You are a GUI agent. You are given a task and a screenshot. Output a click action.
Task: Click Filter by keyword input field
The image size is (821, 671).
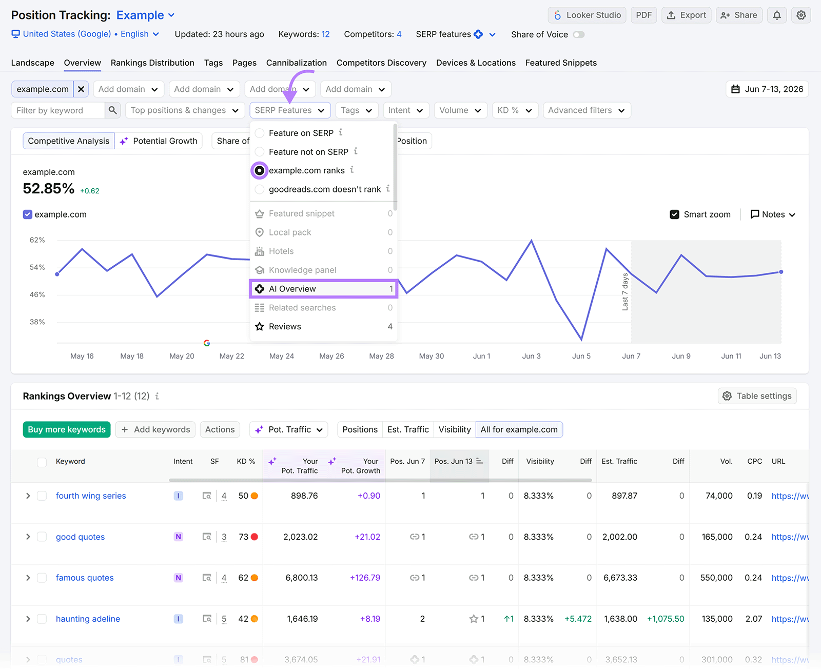pyautogui.click(x=58, y=110)
